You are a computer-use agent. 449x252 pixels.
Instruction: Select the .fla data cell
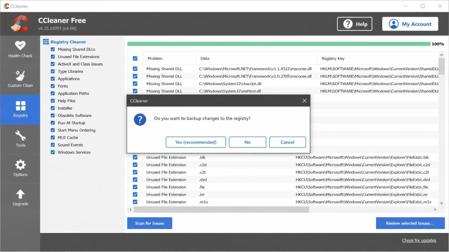tap(202, 187)
